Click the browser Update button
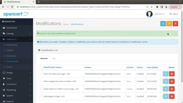This screenshot has width=183, height=103. [175, 7]
